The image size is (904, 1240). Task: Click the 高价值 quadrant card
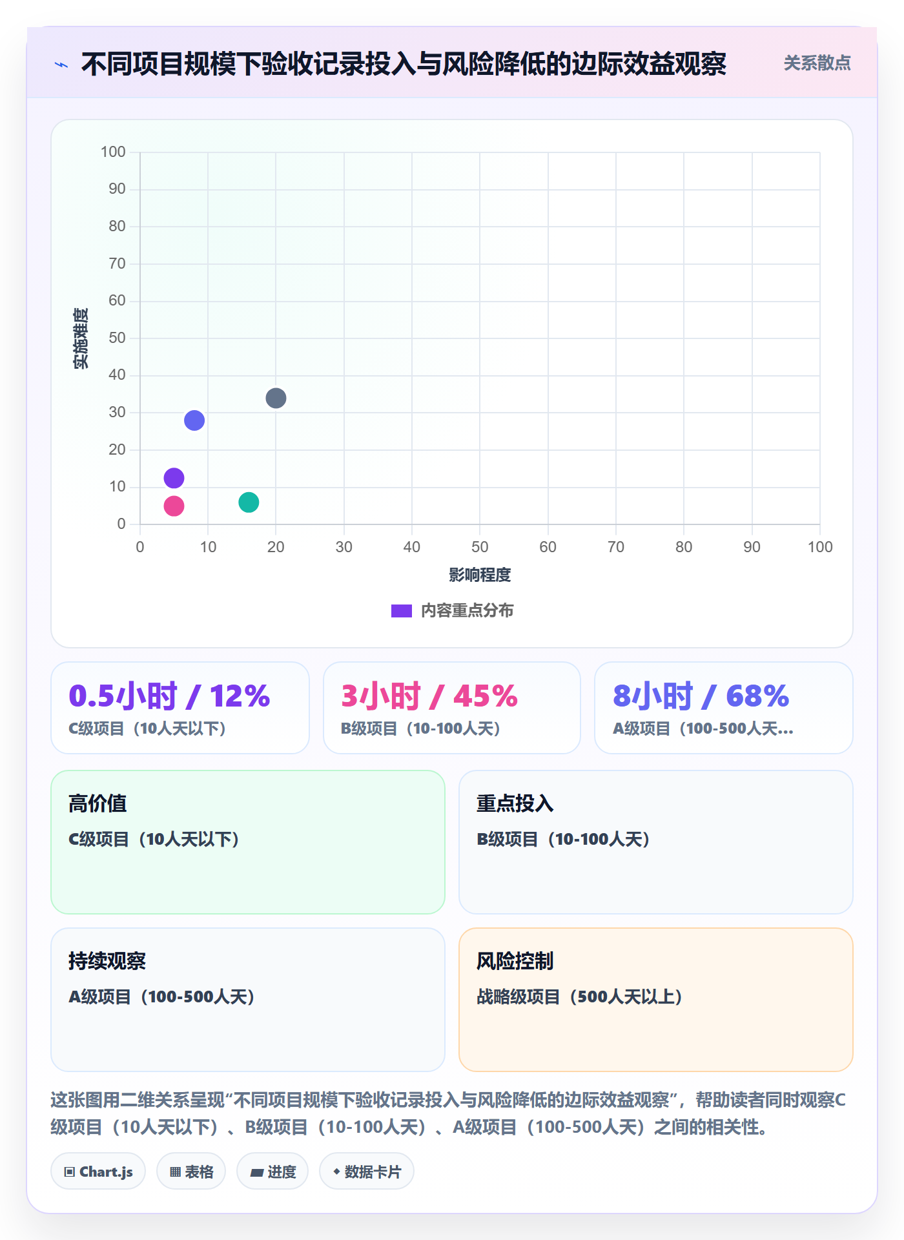pyautogui.click(x=248, y=842)
